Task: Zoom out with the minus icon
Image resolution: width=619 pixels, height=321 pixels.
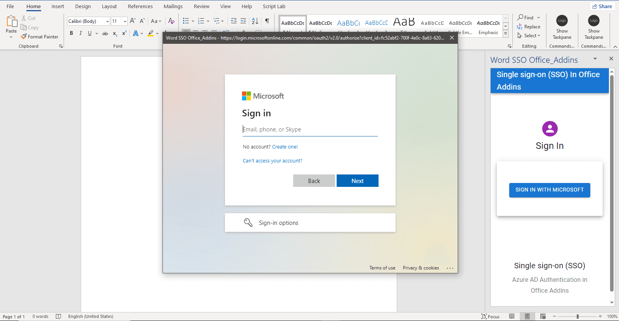Action: tap(555, 316)
